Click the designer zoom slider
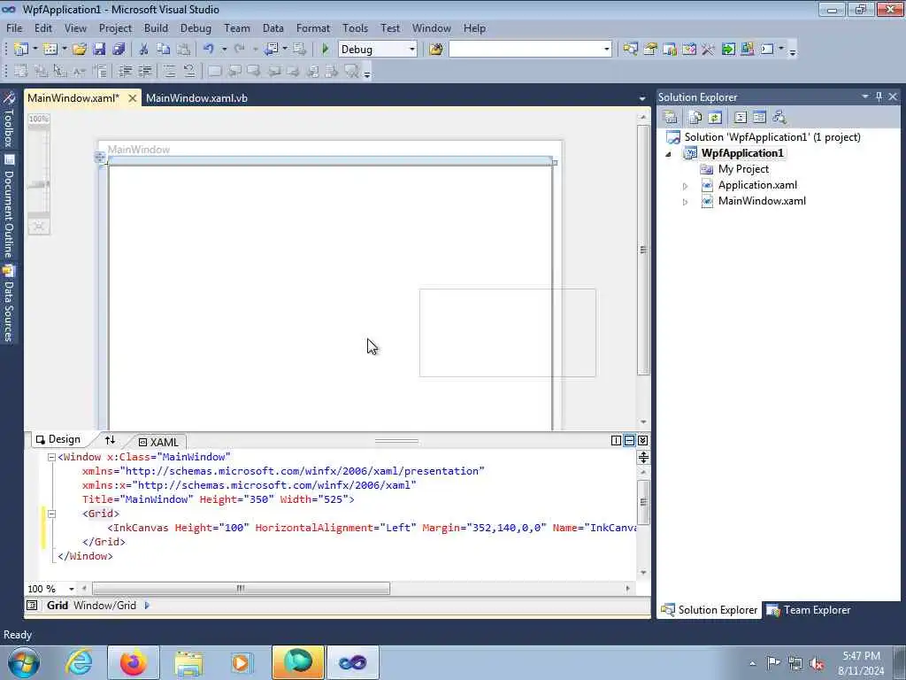906x680 pixels. [39, 184]
